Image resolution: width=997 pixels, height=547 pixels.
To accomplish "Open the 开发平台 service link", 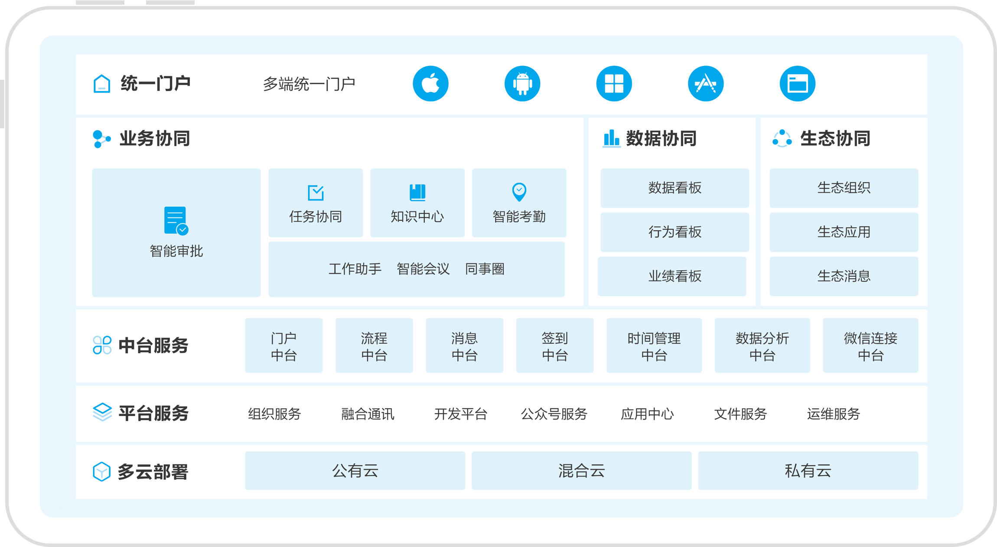I will point(461,414).
